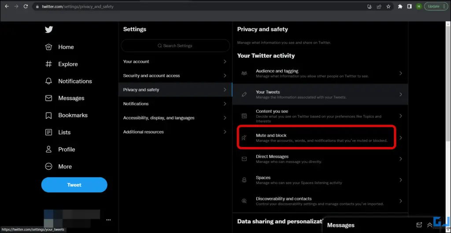The width and height of the screenshot is (451, 233).
Task: Open Your Tweets settings
Action: (x=320, y=94)
